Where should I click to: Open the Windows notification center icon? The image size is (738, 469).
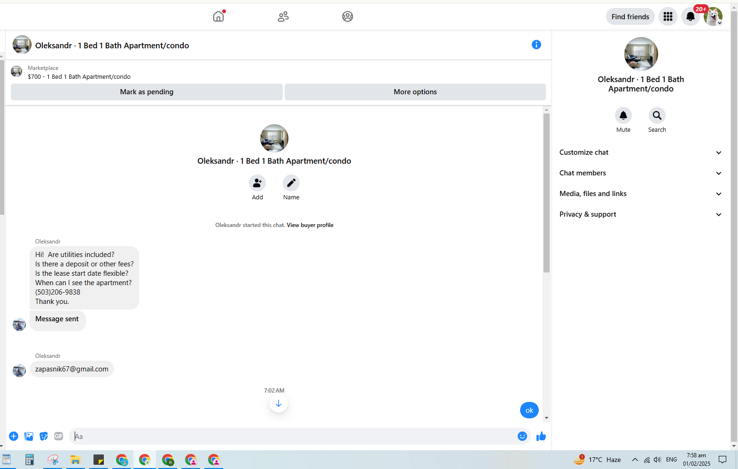click(722, 460)
